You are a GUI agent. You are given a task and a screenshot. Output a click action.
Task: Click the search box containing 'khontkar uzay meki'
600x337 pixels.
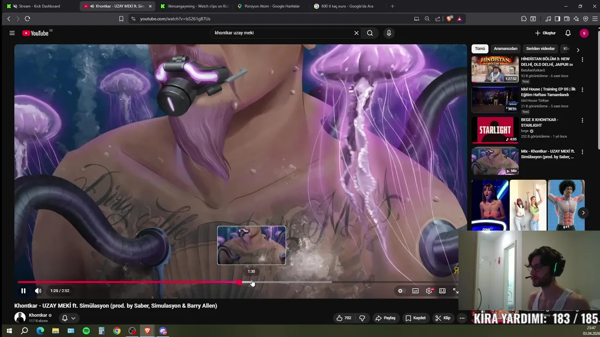tap(281, 33)
